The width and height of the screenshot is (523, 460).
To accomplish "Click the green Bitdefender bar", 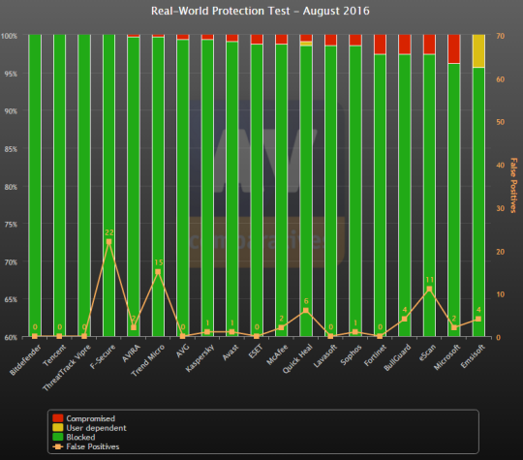I will [x=35, y=185].
